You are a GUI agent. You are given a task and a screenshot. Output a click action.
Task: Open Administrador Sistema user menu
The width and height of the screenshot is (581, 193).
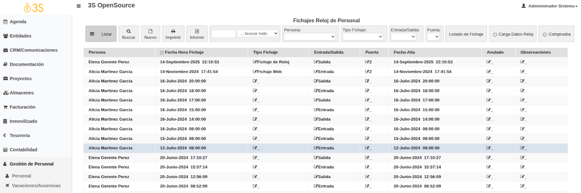click(x=549, y=6)
